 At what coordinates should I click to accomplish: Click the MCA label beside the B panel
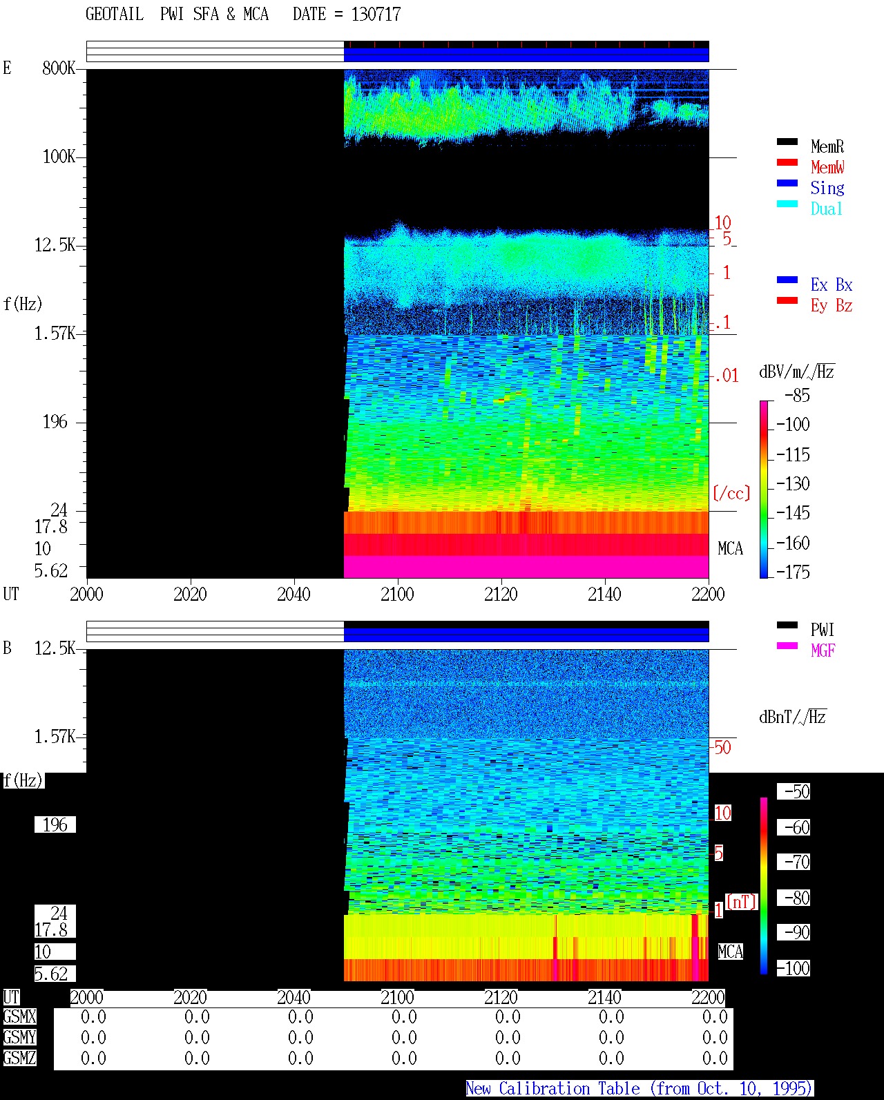click(x=730, y=952)
